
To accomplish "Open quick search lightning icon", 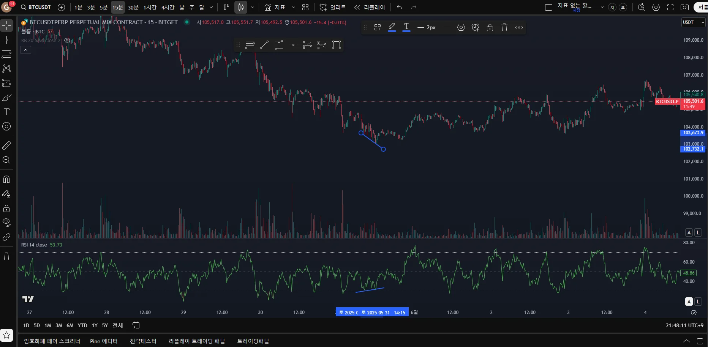I will pos(642,7).
